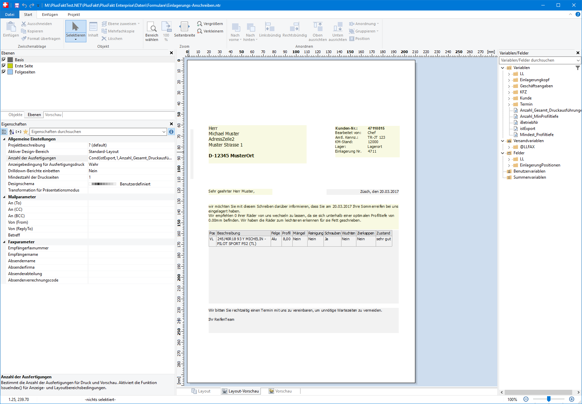Image resolution: width=582 pixels, height=404 pixels.
Task: Click the zoom slider handle
Action: click(549, 399)
